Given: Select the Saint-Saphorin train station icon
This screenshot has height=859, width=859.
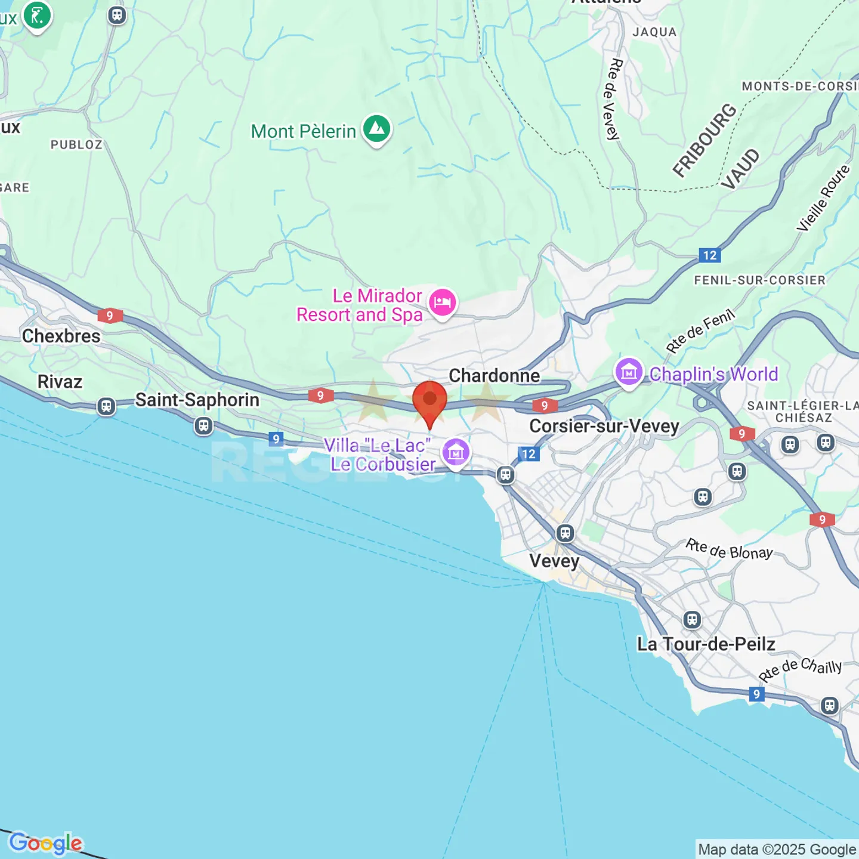Looking at the screenshot, I should pos(204,426).
